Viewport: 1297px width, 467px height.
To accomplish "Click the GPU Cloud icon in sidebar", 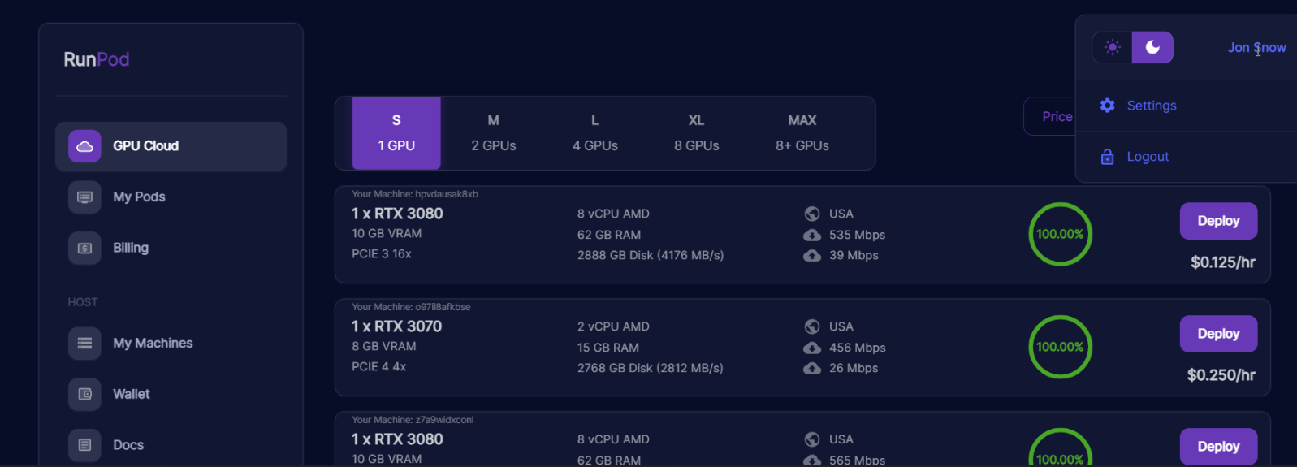I will click(x=84, y=146).
